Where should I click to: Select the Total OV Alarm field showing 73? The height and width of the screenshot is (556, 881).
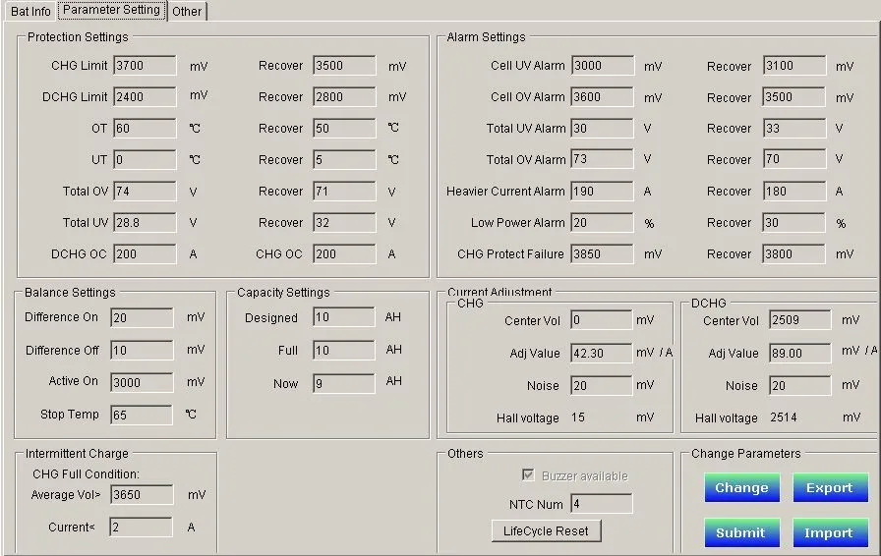pos(602,159)
